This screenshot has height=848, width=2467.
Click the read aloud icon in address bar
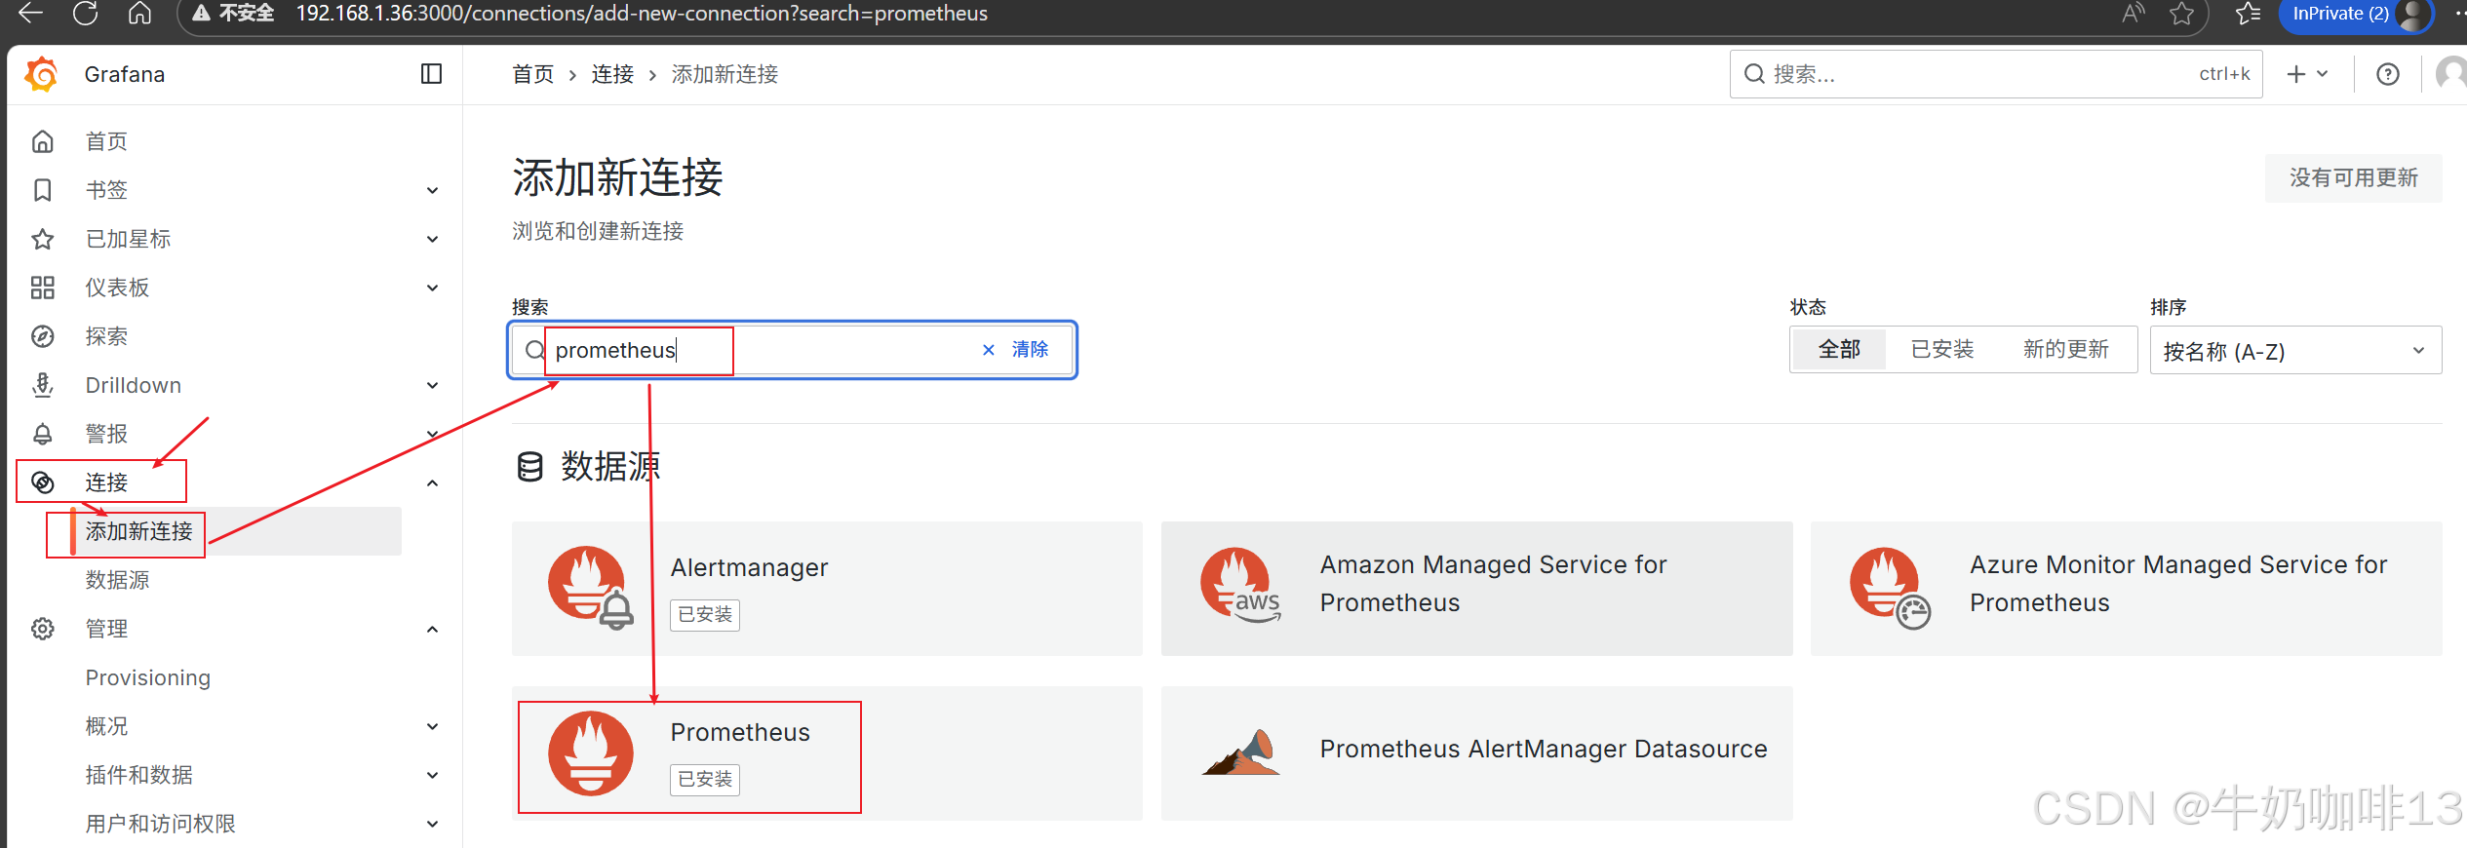coord(2133,14)
